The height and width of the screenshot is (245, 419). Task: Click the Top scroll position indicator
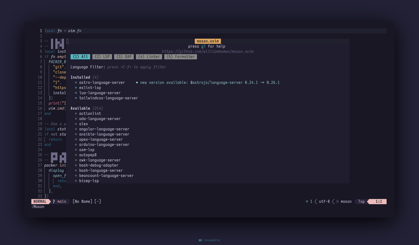pyautogui.click(x=361, y=201)
